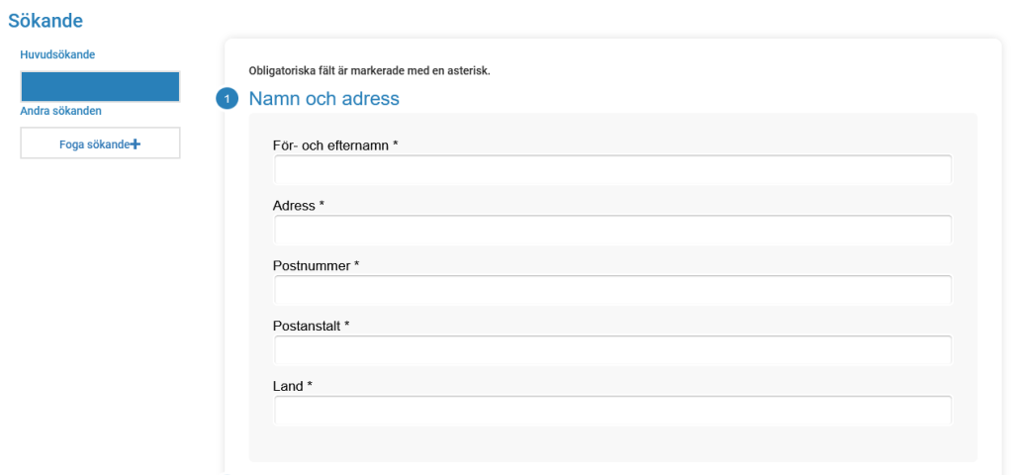The height and width of the screenshot is (475, 1013).
Task: Click the plus icon on Foga sökande
Action: tap(136, 144)
